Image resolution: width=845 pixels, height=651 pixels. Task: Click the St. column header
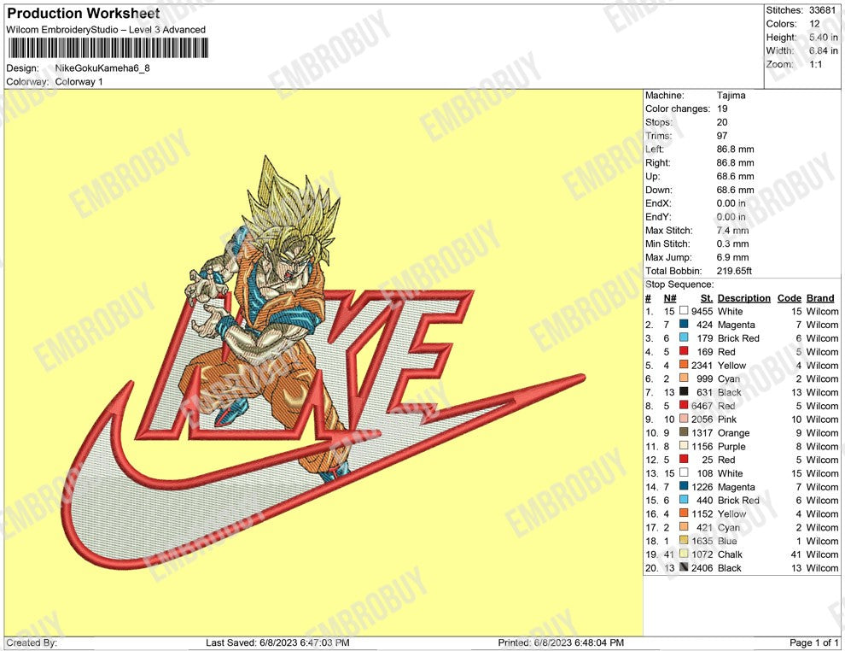(707, 297)
